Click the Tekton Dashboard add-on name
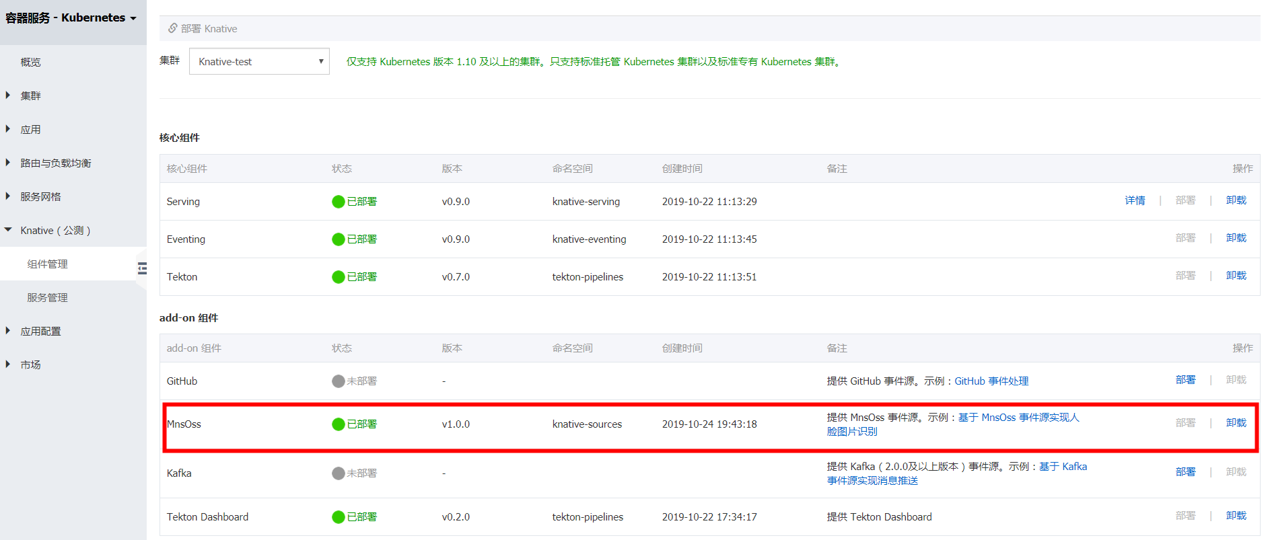 pyautogui.click(x=207, y=517)
